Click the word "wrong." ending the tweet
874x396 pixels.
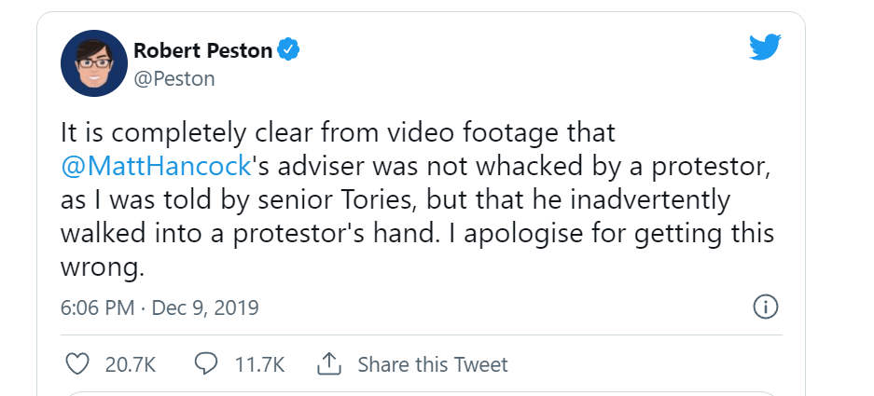pyautogui.click(x=103, y=269)
